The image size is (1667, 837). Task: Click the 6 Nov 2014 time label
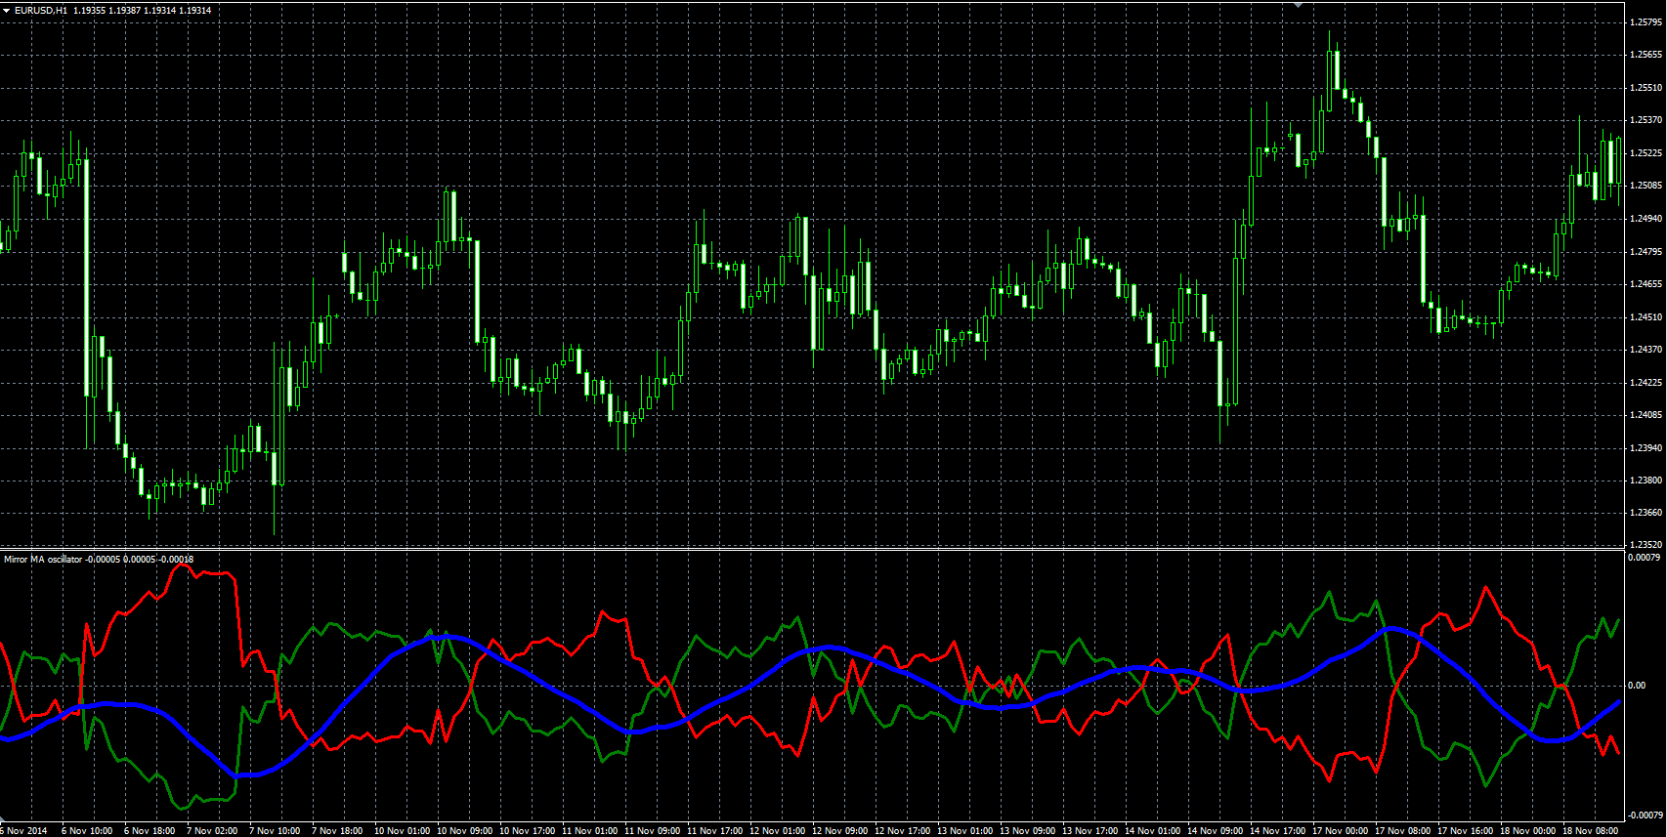24,831
